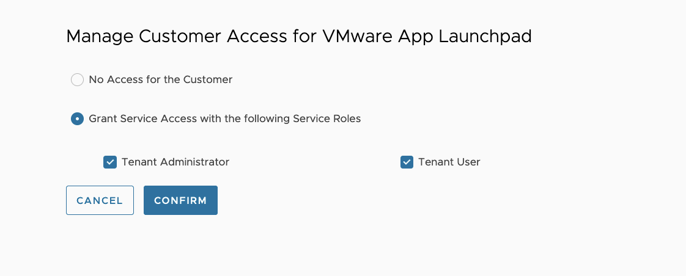Click the "Tenant Administrator" role label text
The width and height of the screenshot is (686, 276).
coord(175,162)
